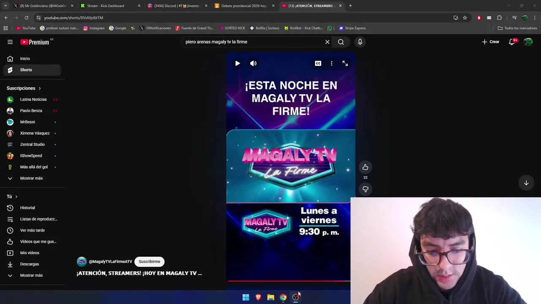Open a new browser tab
Screen dimensions: 541x304
350,6
